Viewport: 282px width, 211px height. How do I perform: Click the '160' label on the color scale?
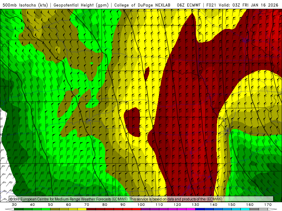click(x=250, y=205)
